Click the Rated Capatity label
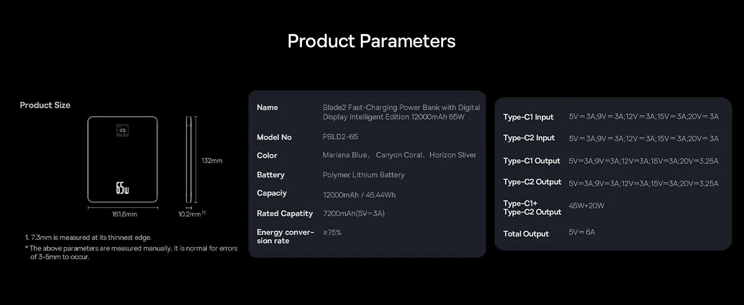The height and width of the screenshot is (305, 744). click(285, 213)
